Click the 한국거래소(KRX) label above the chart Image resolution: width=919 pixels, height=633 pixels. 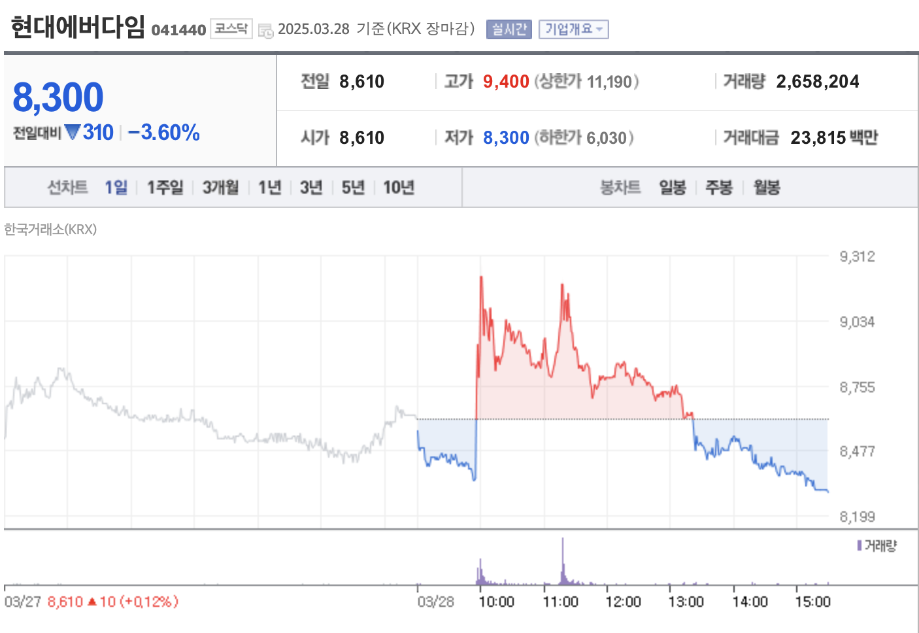click(x=50, y=230)
